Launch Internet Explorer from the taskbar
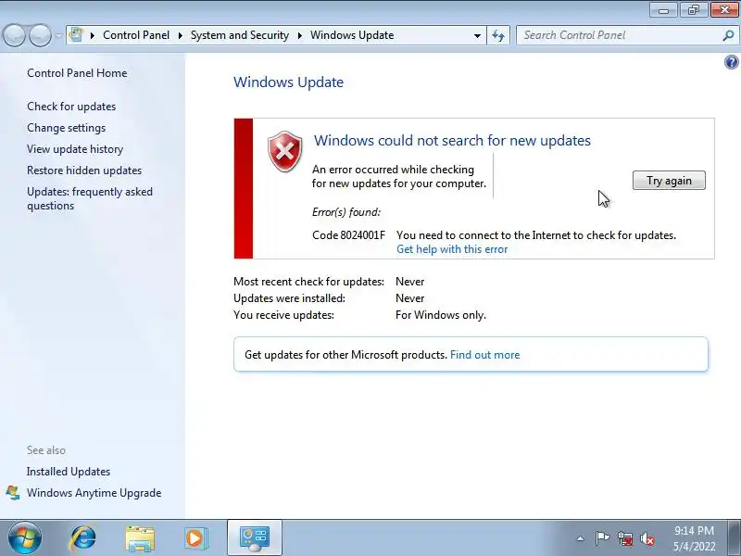Image resolution: width=741 pixels, height=556 pixels. coord(82,538)
